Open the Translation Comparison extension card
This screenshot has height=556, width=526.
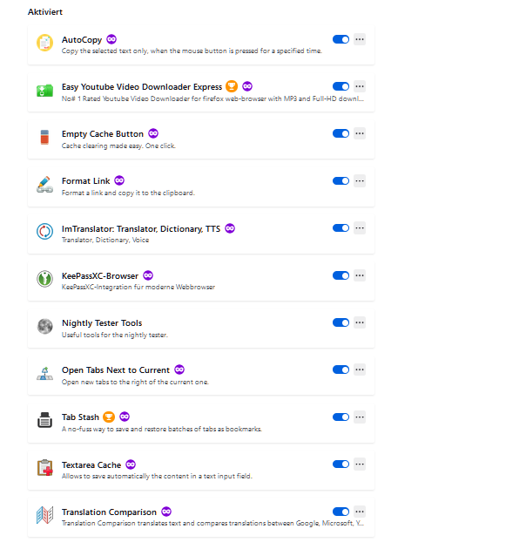coord(109,512)
